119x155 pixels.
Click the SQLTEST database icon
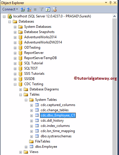20,68
